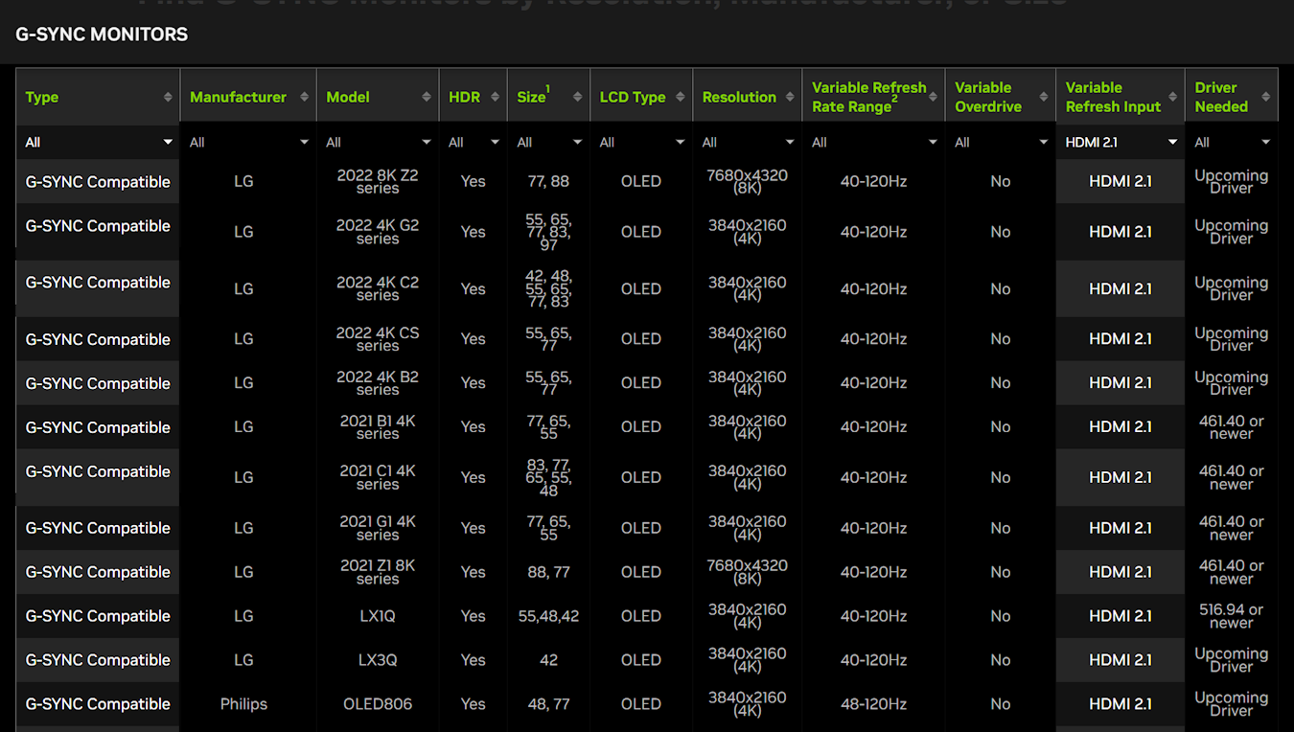The height and width of the screenshot is (732, 1294).
Task: Sort table by Type column sort arrows
Action: pyautogui.click(x=168, y=97)
